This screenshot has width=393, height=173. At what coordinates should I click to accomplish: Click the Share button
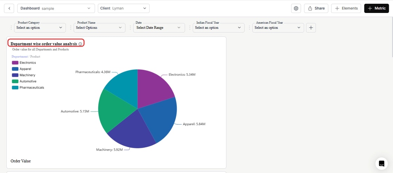click(316, 8)
